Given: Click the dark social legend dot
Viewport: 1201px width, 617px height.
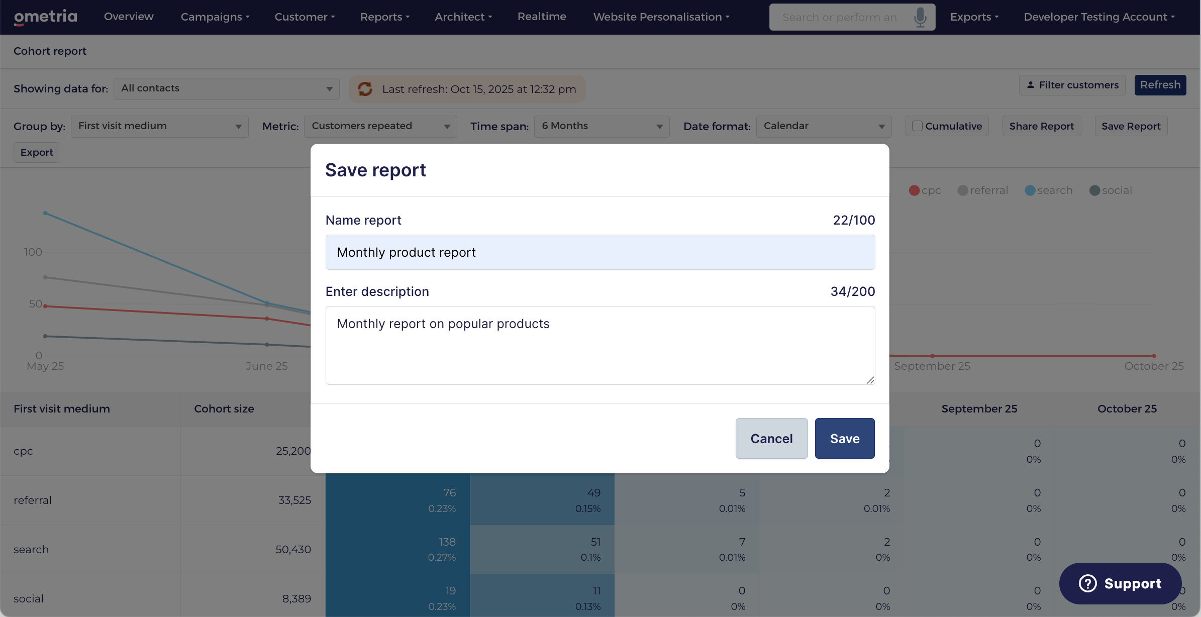Looking at the screenshot, I should [x=1094, y=190].
